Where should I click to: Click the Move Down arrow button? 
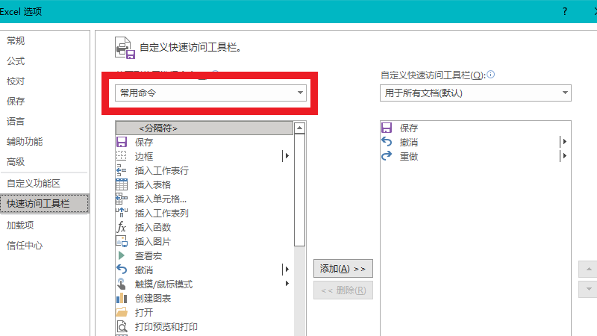(x=589, y=289)
